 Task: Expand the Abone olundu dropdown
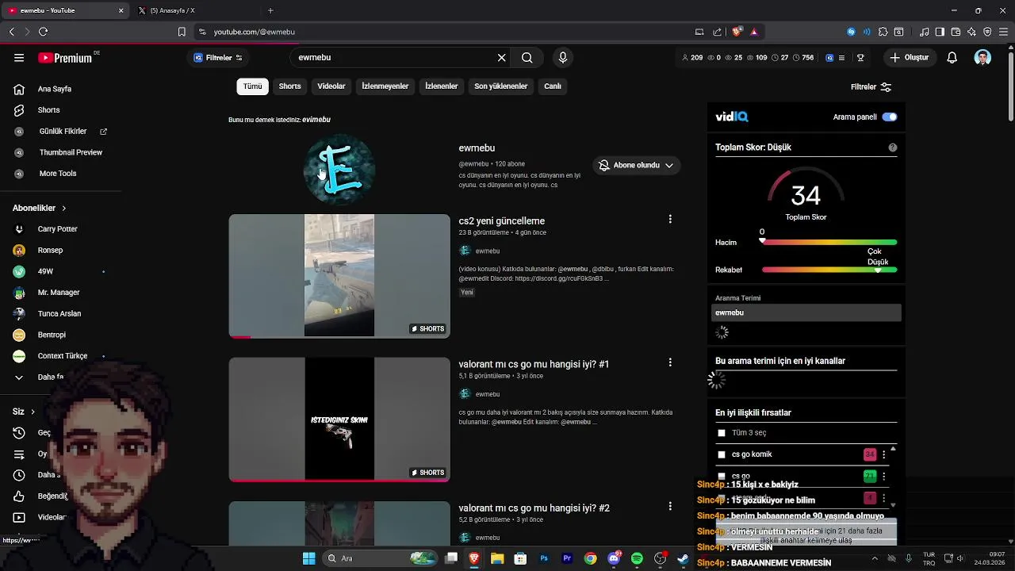637,165
